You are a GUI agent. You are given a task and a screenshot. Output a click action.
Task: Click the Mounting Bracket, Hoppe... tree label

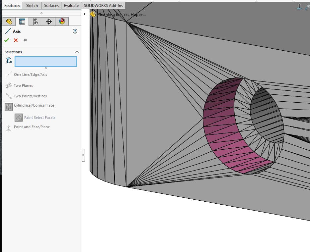121,14
